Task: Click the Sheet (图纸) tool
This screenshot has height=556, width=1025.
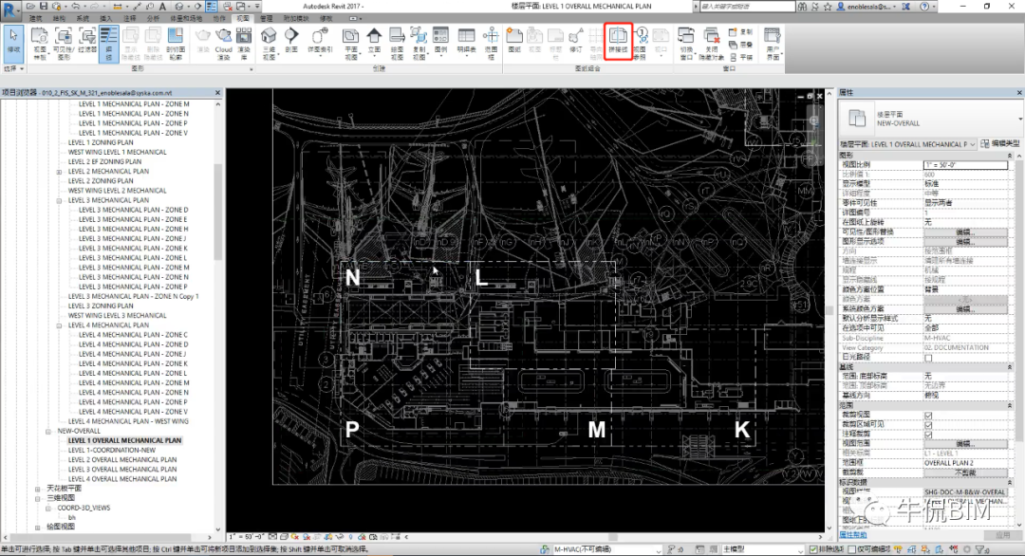Action: [x=514, y=41]
